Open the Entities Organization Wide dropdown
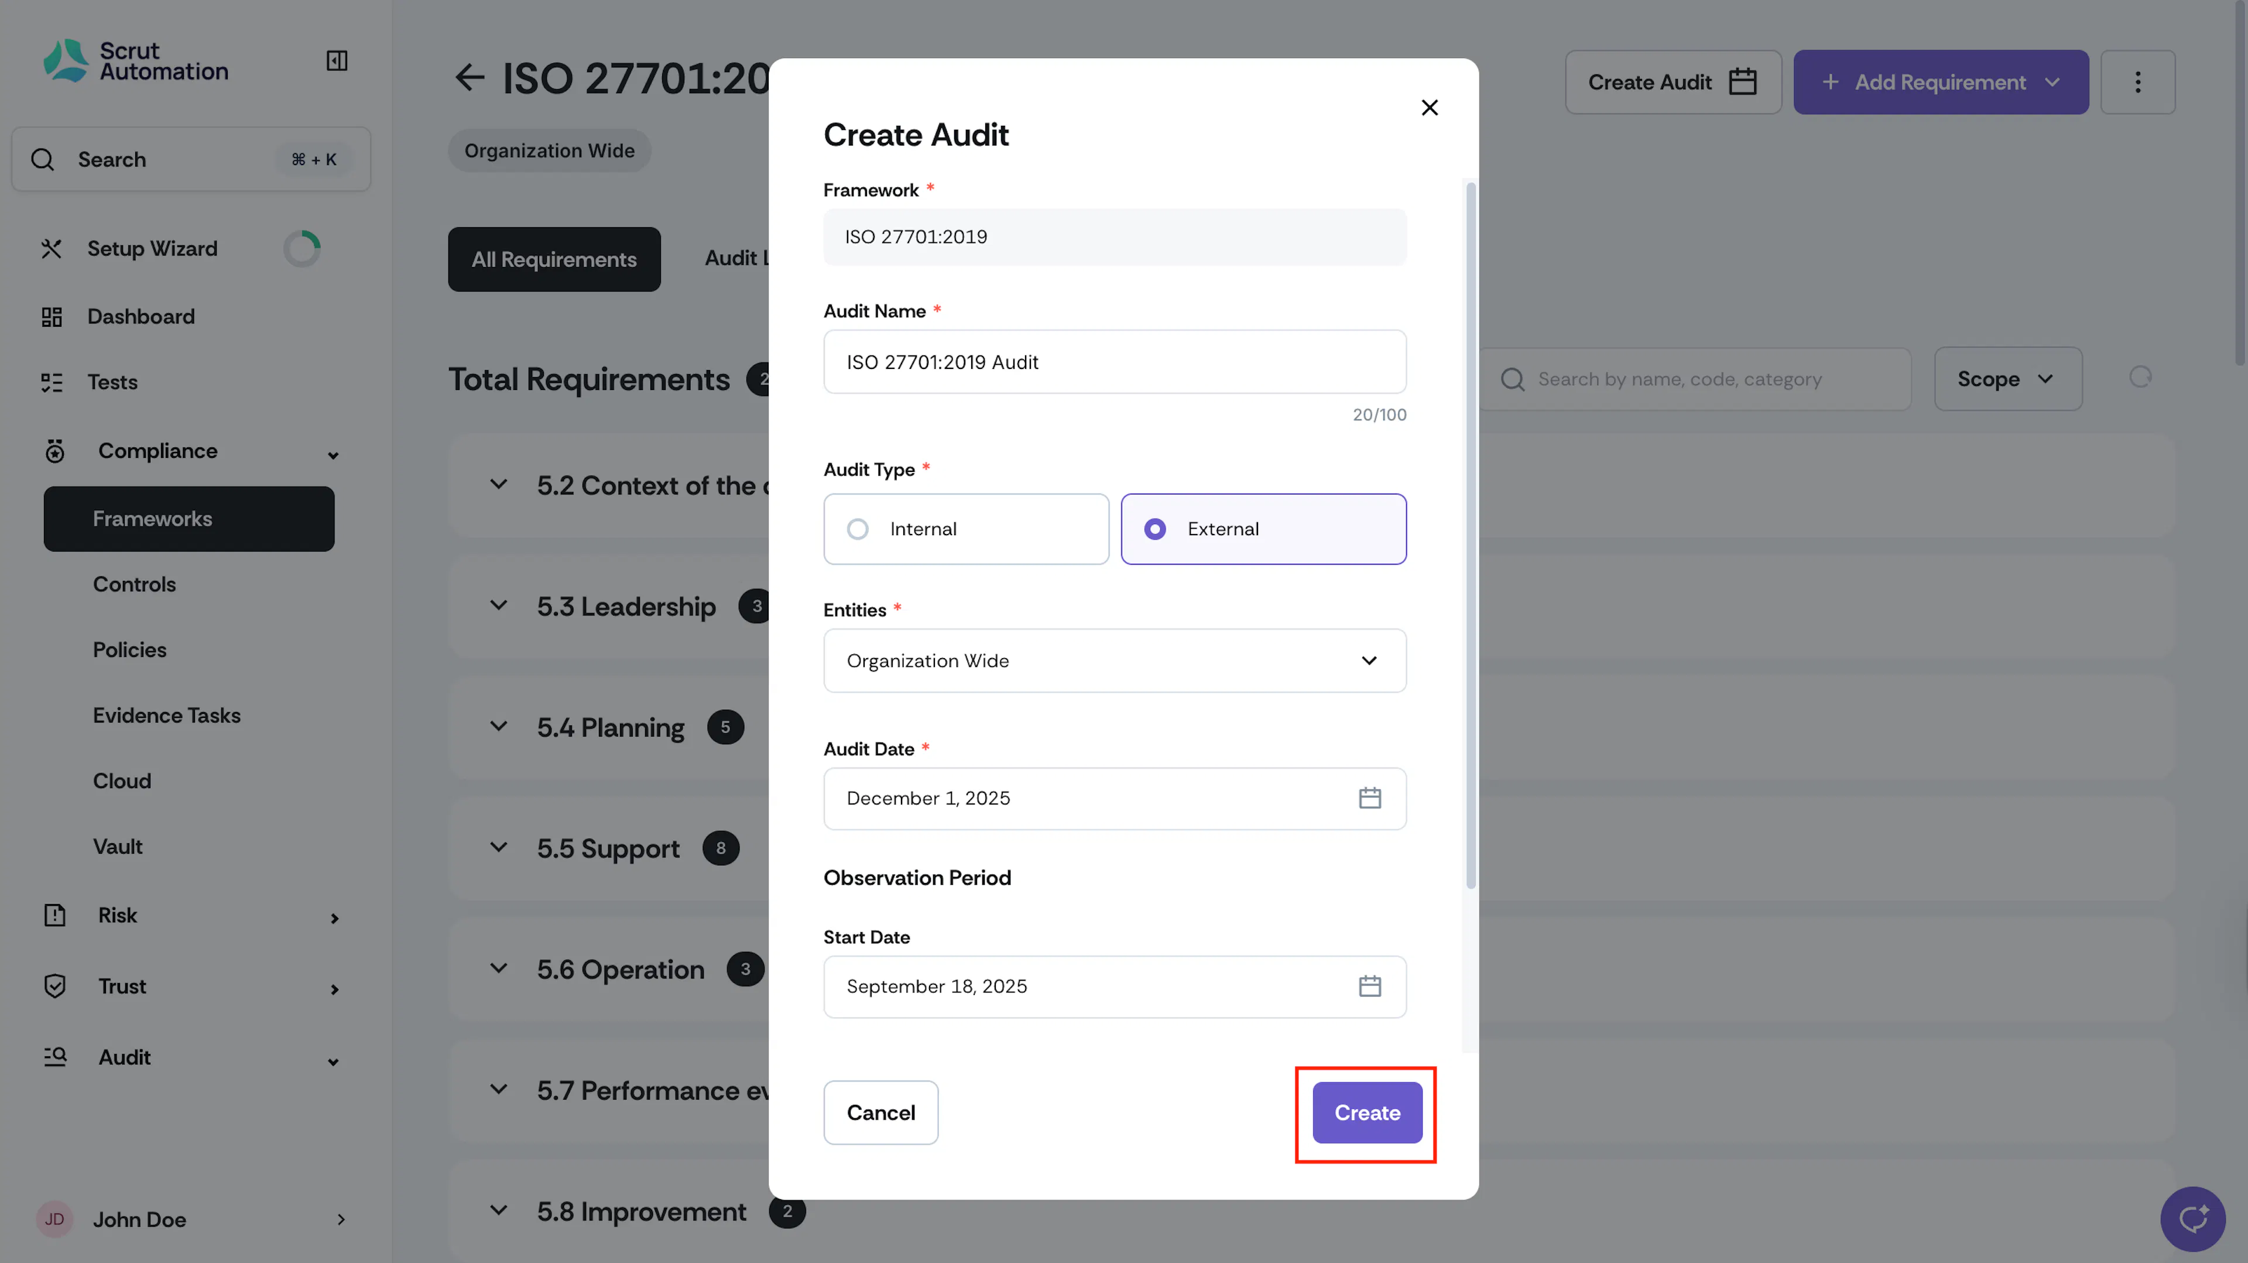 (x=1115, y=660)
